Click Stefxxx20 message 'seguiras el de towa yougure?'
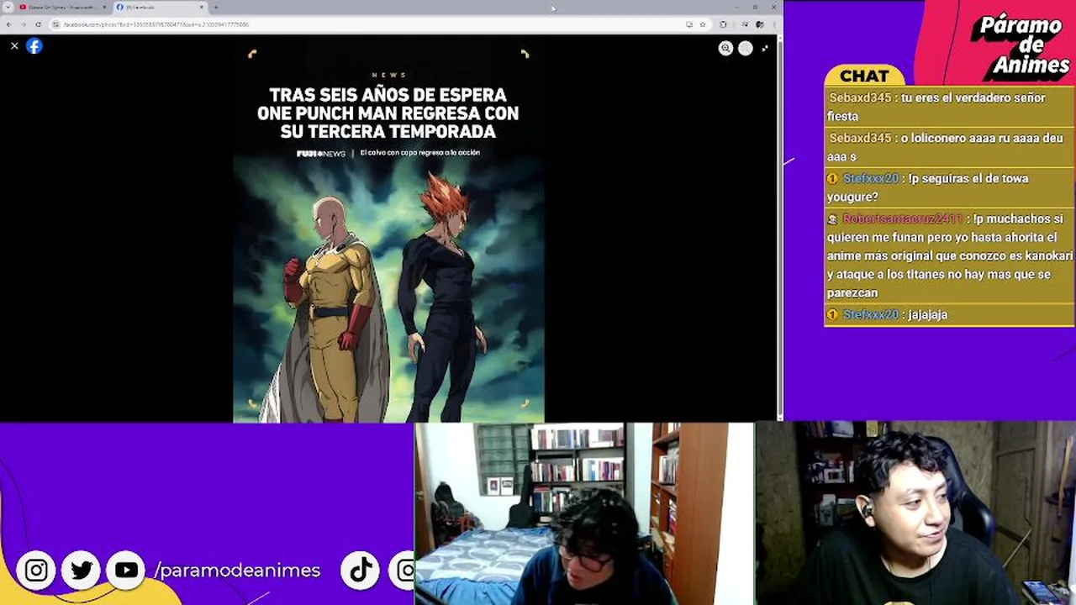The height and width of the screenshot is (605, 1076). [948, 187]
